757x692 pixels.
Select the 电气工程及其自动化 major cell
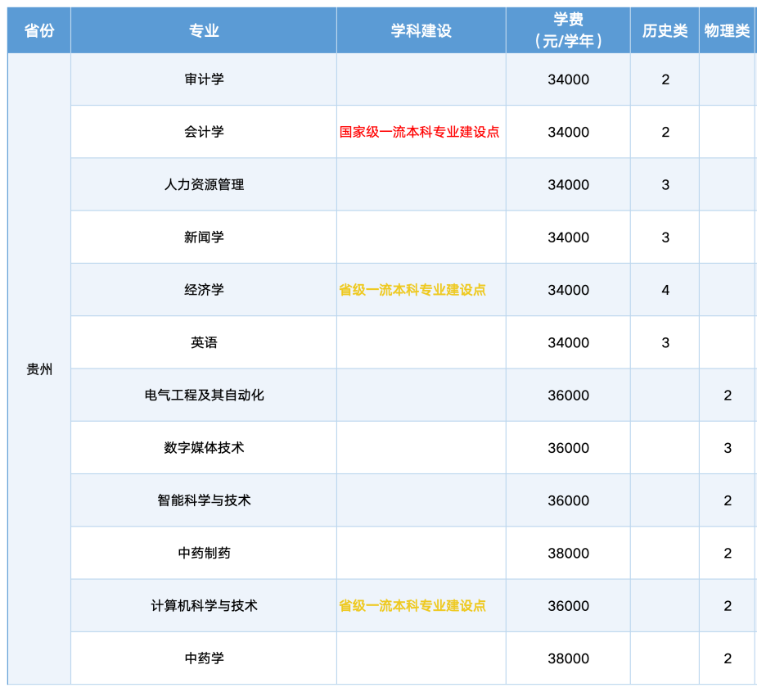[204, 396]
